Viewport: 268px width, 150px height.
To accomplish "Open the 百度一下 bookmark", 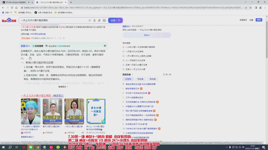I will [x=7, y=12].
